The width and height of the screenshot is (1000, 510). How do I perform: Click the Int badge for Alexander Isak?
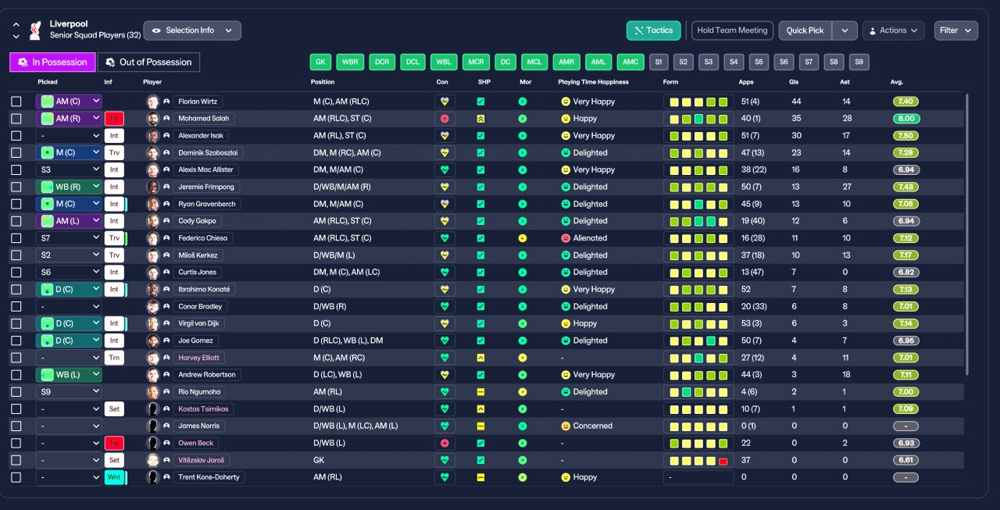coord(114,136)
